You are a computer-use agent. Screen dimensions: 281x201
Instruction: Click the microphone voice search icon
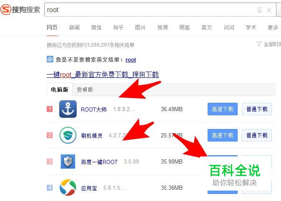point(259,10)
